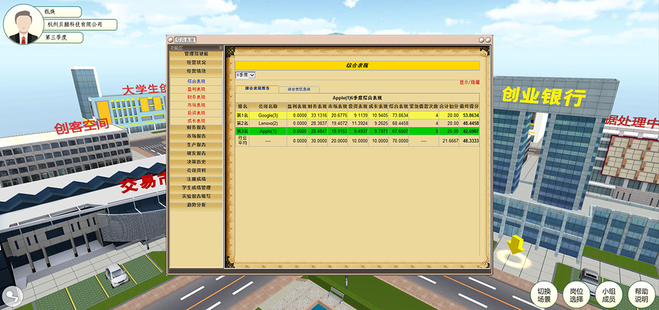659x310 pixels.
Task: Expand the 管理驾驶舱 section
Action: coord(196,54)
